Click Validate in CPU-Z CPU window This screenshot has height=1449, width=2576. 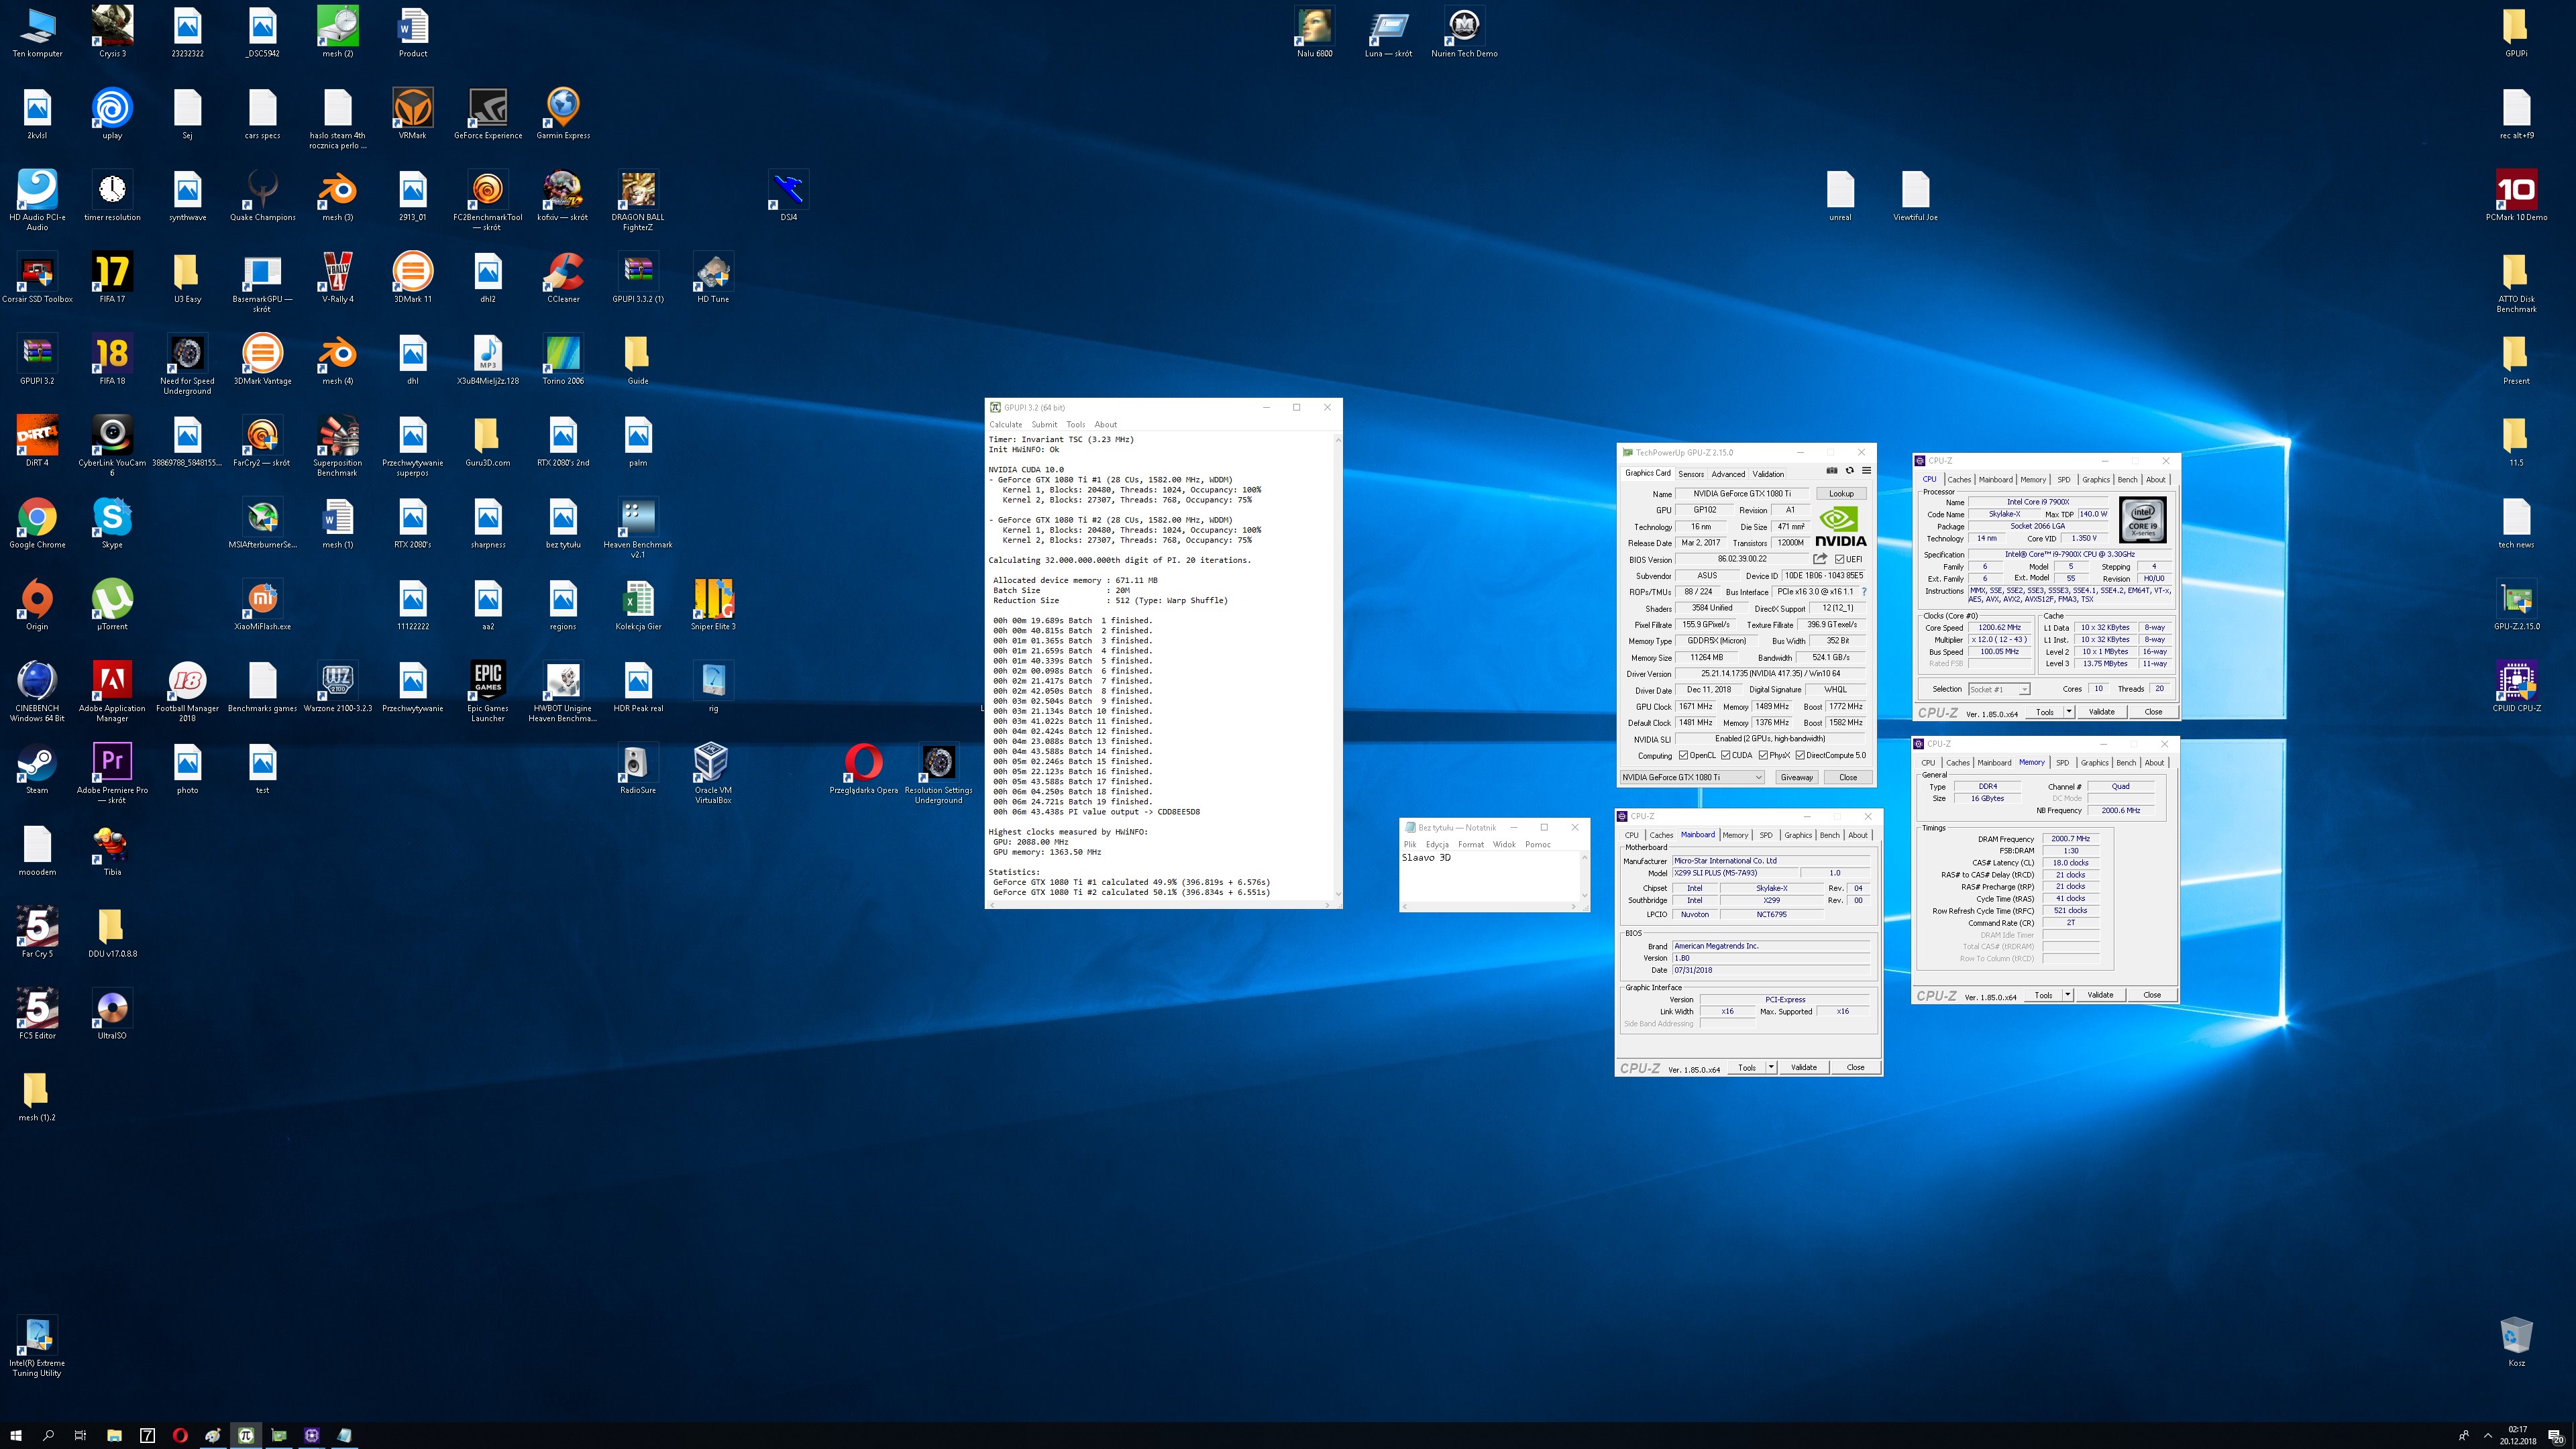[x=2101, y=712]
